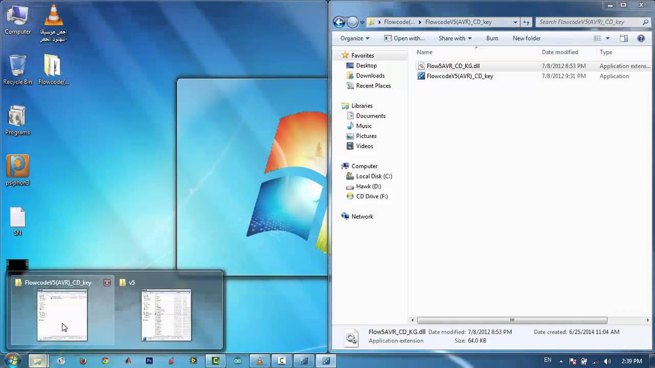Show the preview pane
655x368 pixels.
[624, 38]
